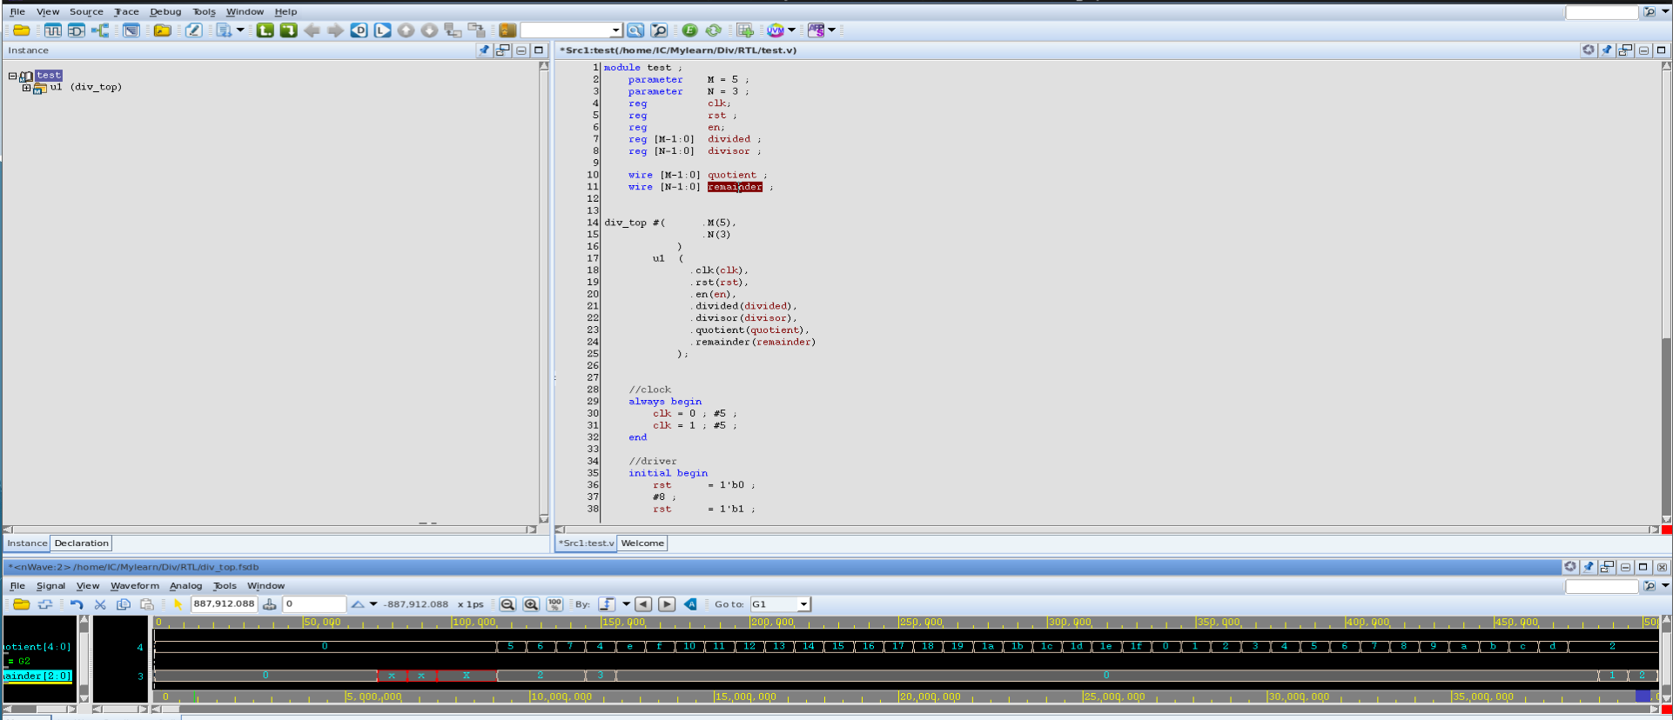Open dropdown arrow next to delta marker icon
This screenshot has width=1673, height=720.
tap(373, 604)
